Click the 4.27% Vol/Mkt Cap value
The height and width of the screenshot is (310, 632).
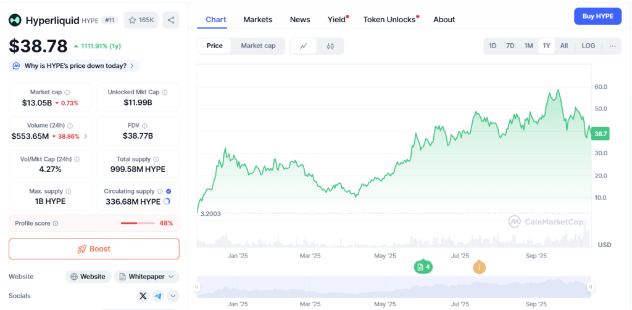(50, 169)
